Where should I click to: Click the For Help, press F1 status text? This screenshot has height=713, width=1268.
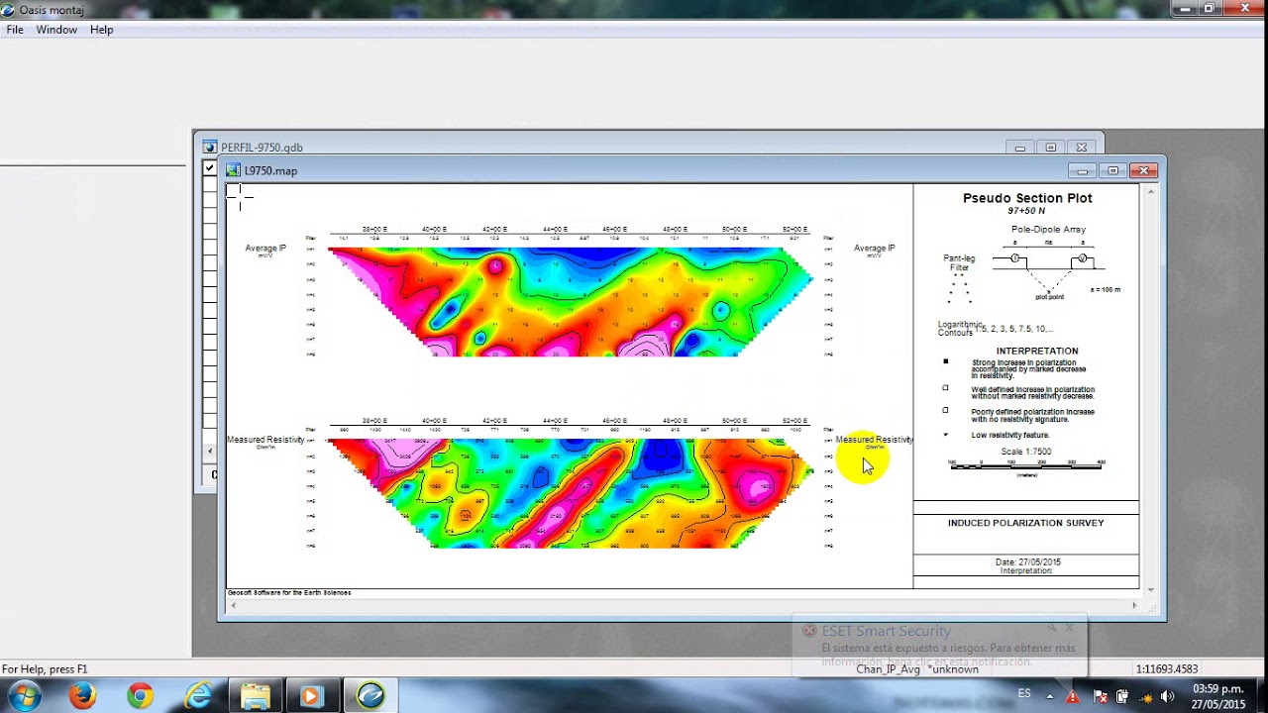(45, 669)
